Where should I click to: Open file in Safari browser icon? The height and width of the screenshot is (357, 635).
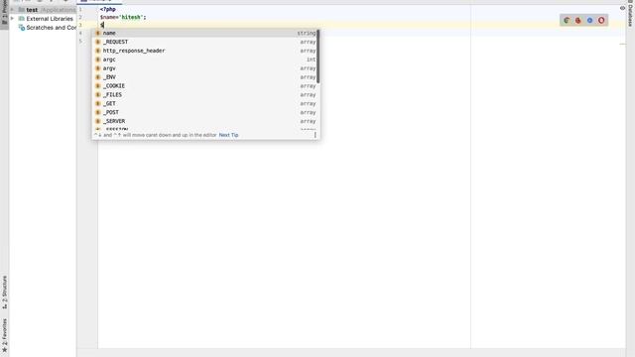[x=589, y=20]
